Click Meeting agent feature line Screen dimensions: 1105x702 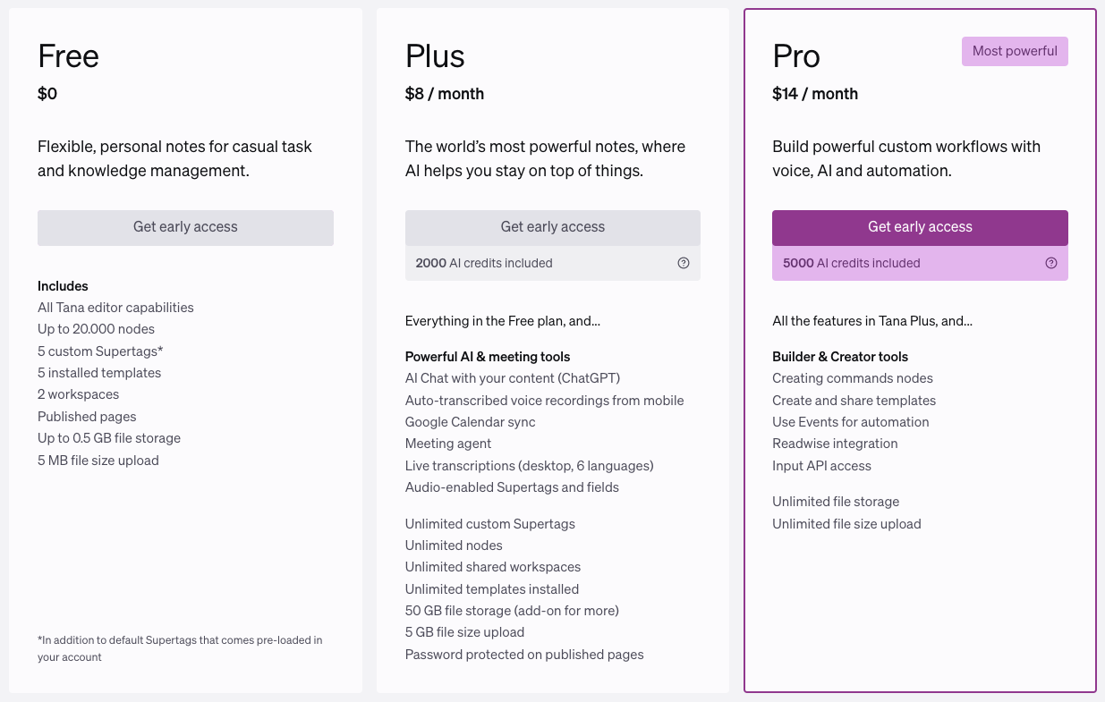click(x=448, y=444)
